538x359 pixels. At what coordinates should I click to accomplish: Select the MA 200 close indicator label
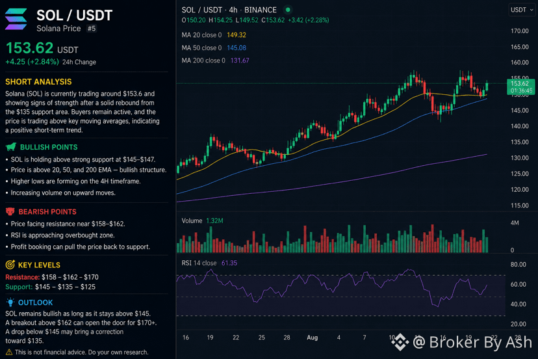coord(203,60)
